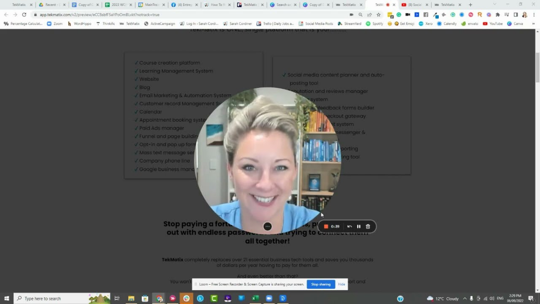Open Chrome profile avatar

coord(525,14)
